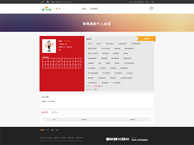Select the 管道疏通 service tag
The width and height of the screenshot is (194, 145).
pyautogui.click(x=104, y=58)
